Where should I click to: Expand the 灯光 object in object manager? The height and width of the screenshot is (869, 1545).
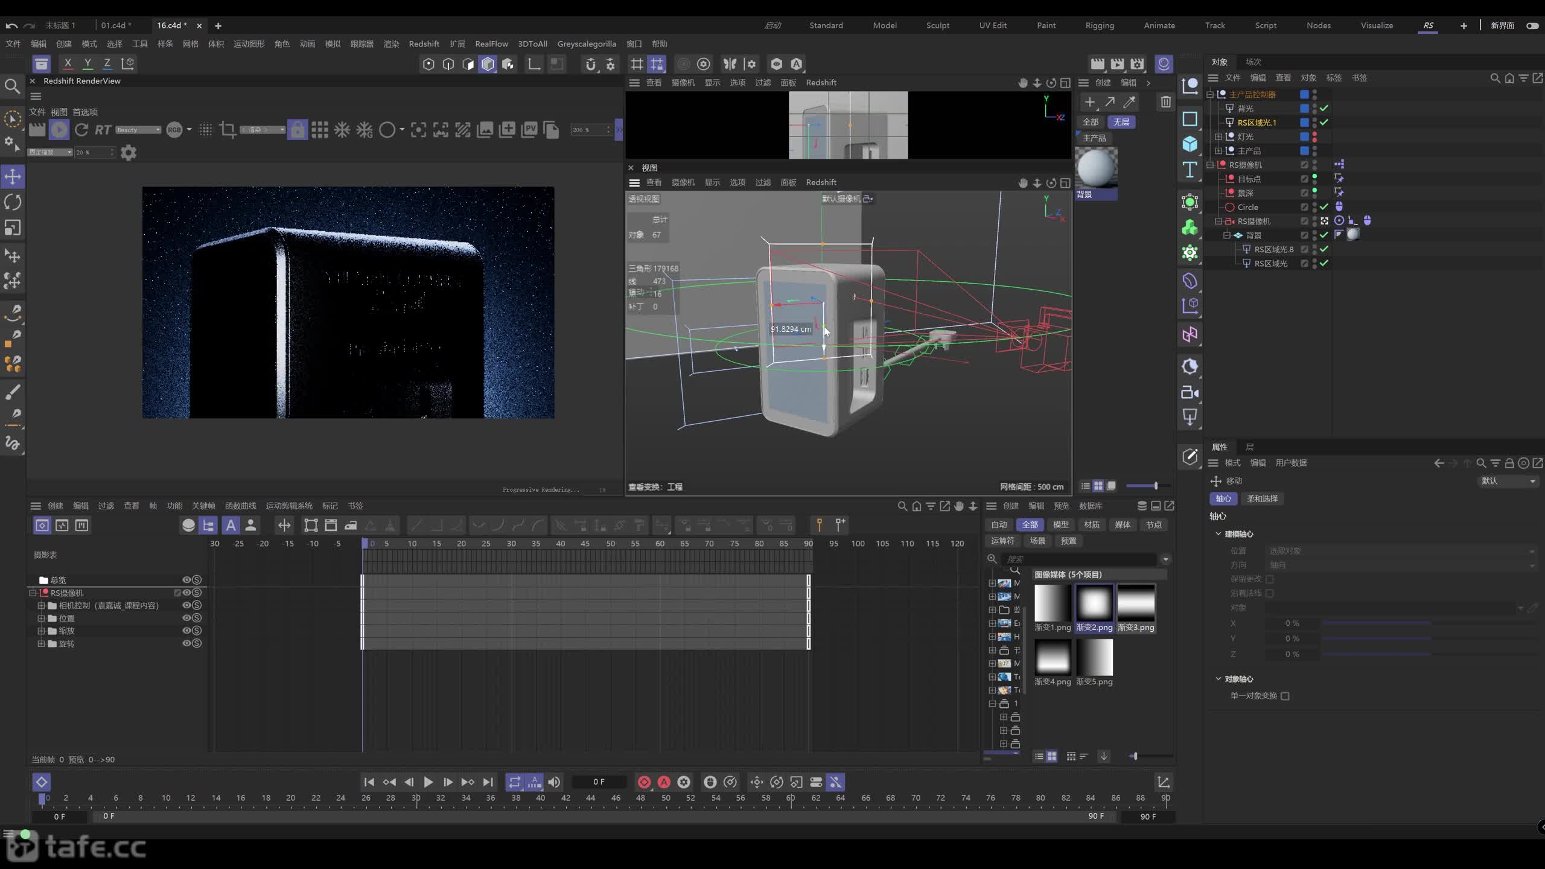point(1218,137)
